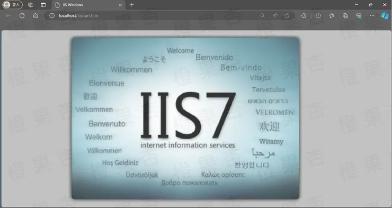
Task: Restore down the browser window
Action: (370, 5)
